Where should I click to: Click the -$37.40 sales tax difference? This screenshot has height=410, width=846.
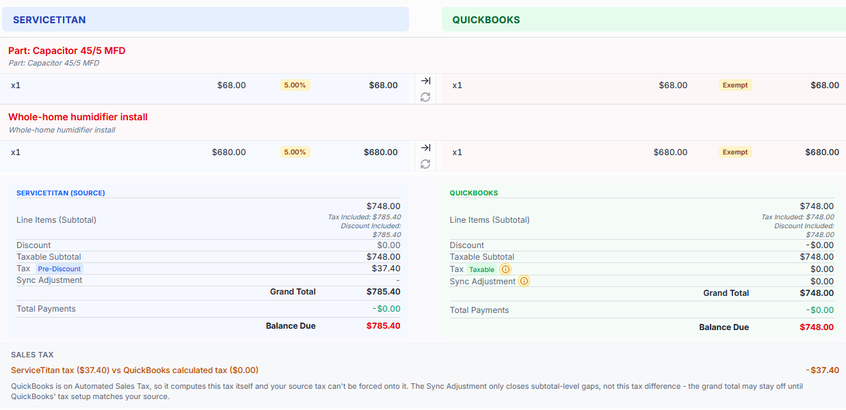coord(823,370)
